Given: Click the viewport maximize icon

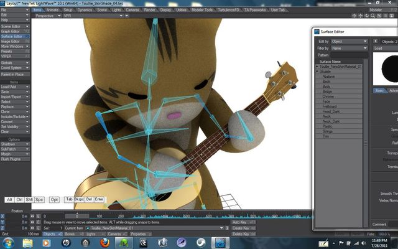Looking at the screenshot, I should pos(379,16).
